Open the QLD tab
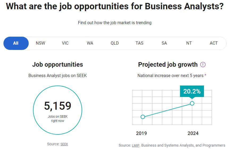The height and width of the screenshot is (153, 230). (115, 43)
